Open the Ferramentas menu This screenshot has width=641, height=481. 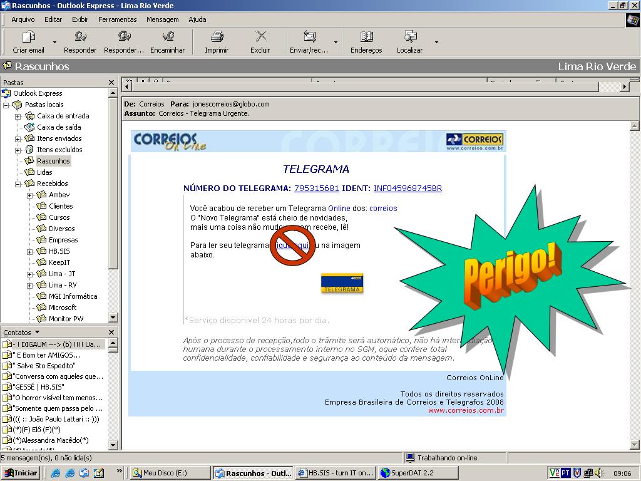117,19
